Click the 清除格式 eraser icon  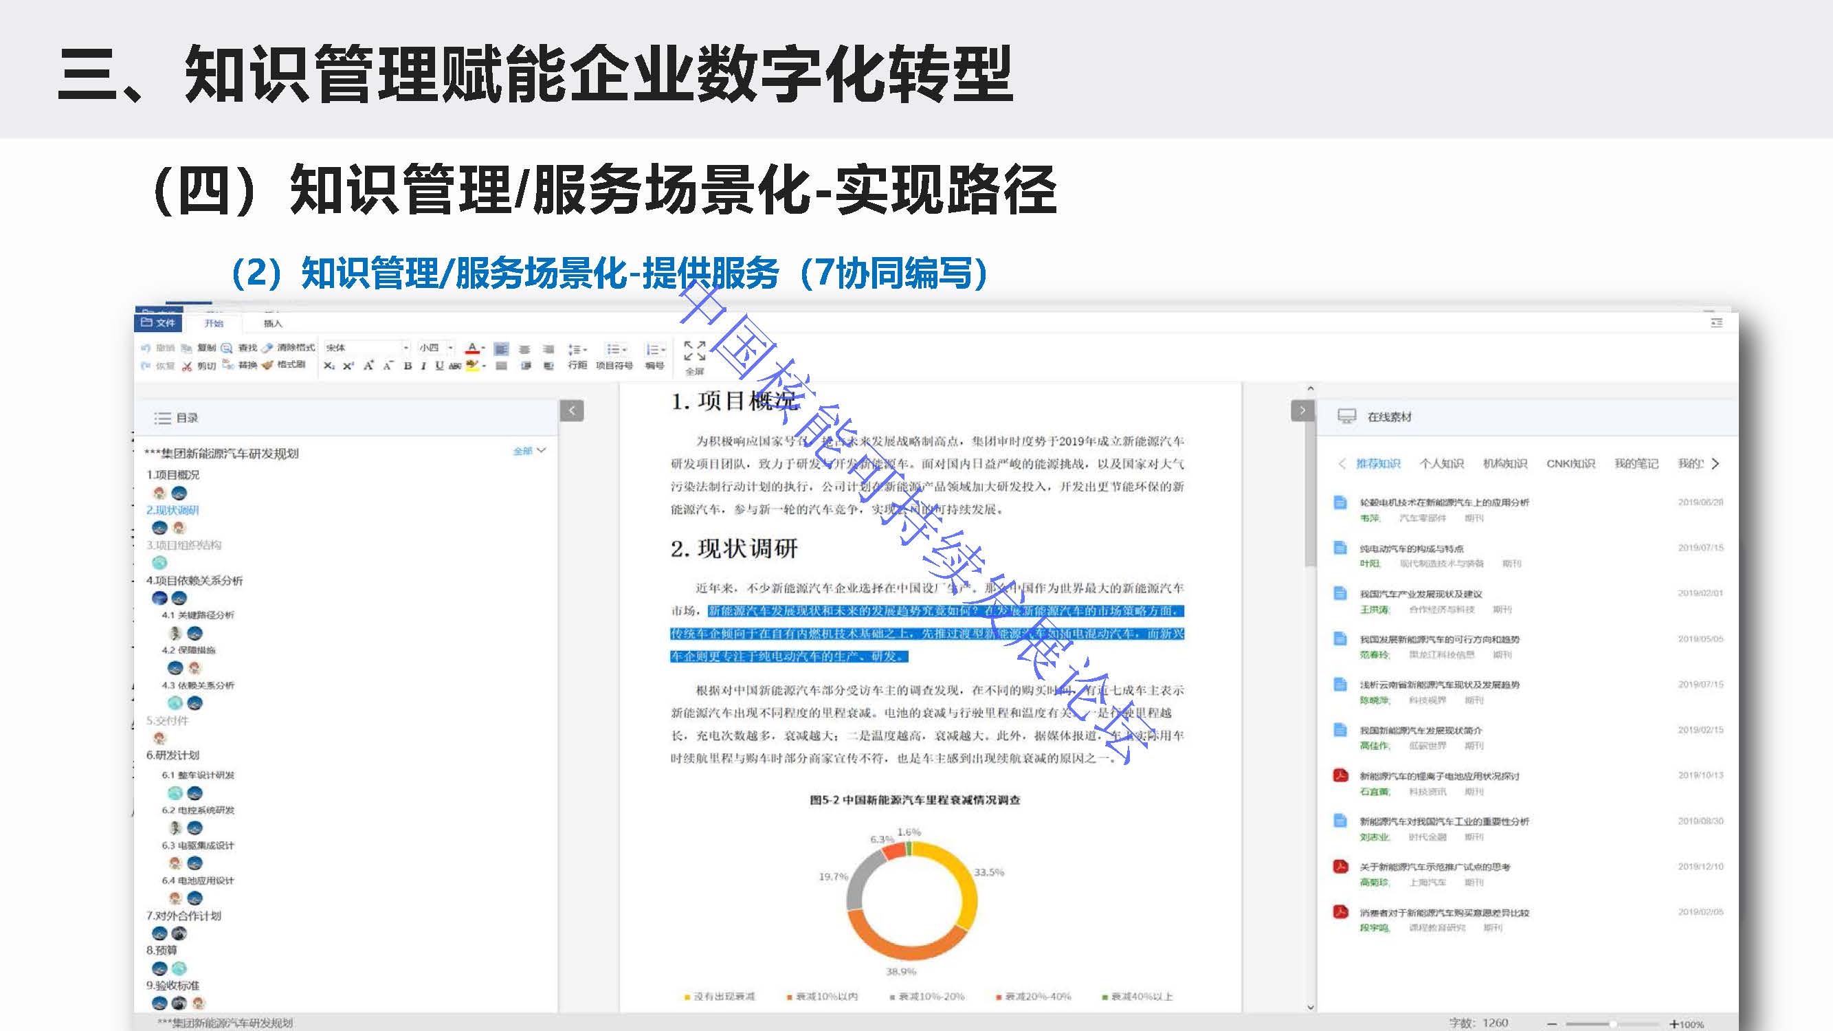tap(267, 348)
